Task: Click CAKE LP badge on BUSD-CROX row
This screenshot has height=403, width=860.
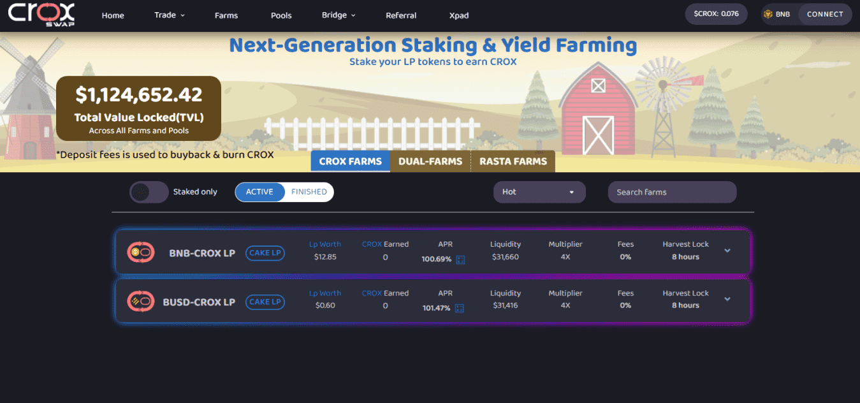Action: [x=265, y=302]
